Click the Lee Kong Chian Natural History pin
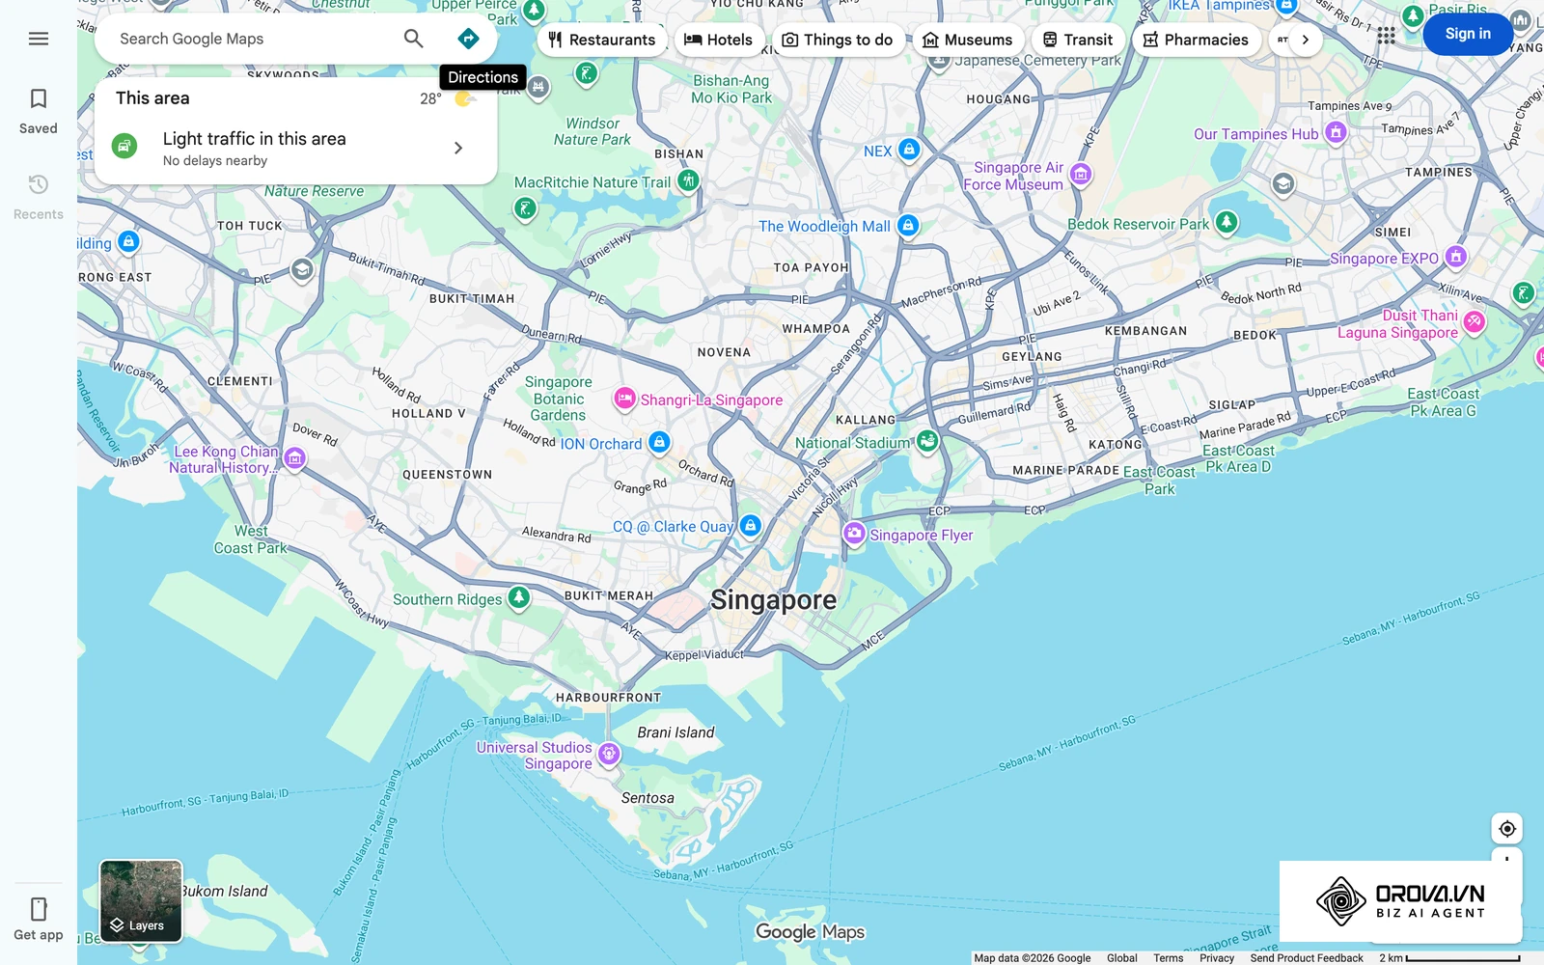Viewport: 1544px width, 965px height. coord(295,458)
